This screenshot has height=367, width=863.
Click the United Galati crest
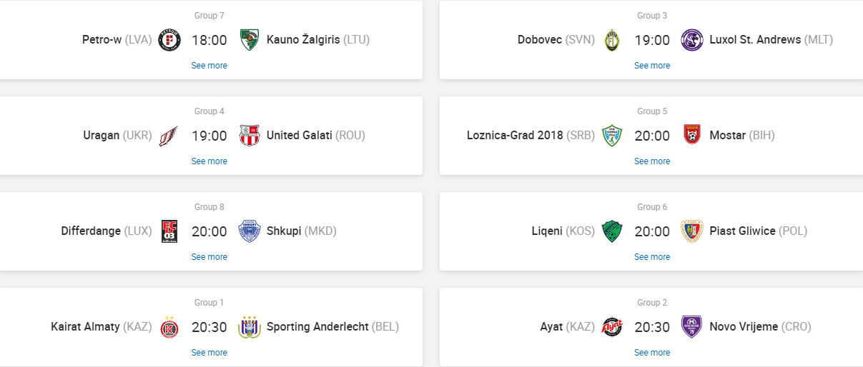[x=249, y=136]
